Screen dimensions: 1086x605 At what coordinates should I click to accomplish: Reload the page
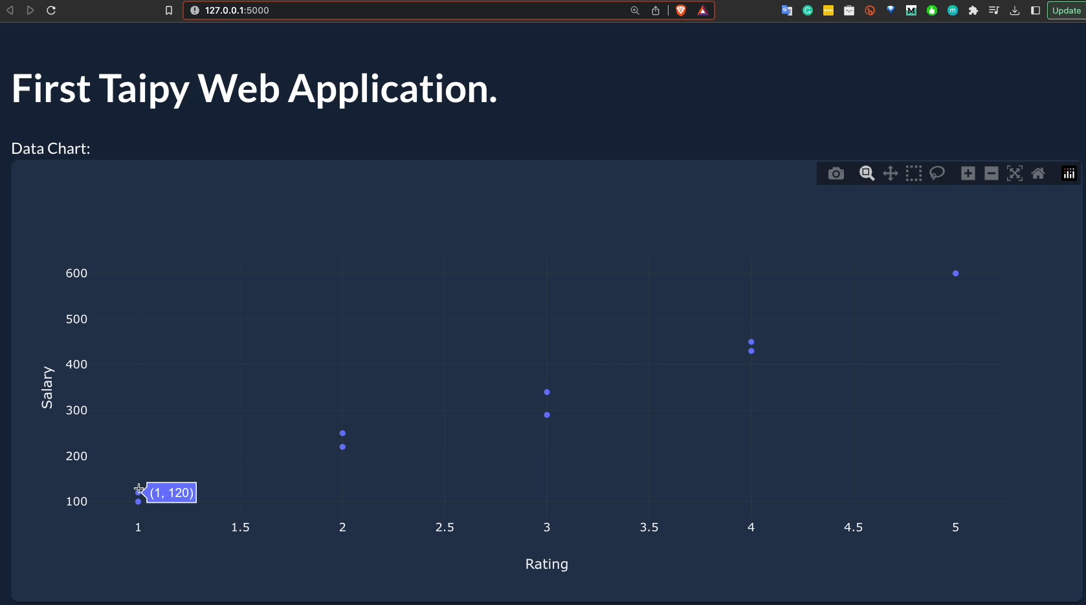click(x=51, y=10)
